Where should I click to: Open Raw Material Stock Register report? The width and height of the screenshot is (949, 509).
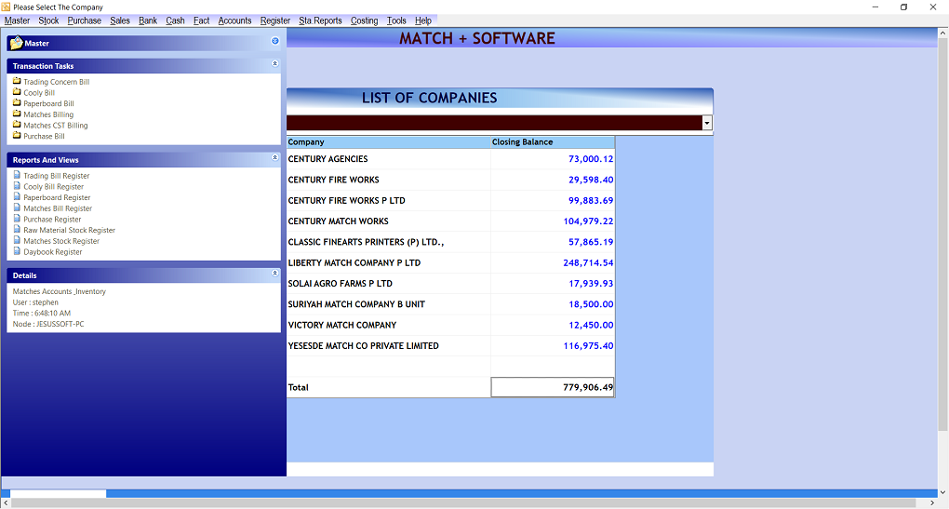pos(69,230)
